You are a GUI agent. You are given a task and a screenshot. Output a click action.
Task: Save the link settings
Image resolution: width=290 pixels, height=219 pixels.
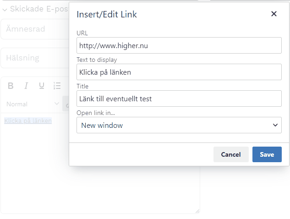tap(267, 154)
